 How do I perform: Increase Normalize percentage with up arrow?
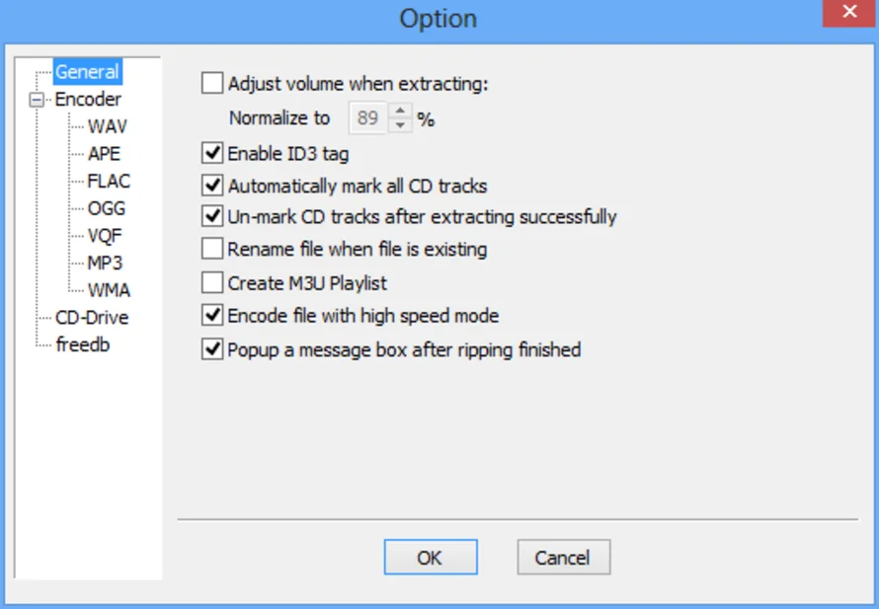(x=400, y=111)
